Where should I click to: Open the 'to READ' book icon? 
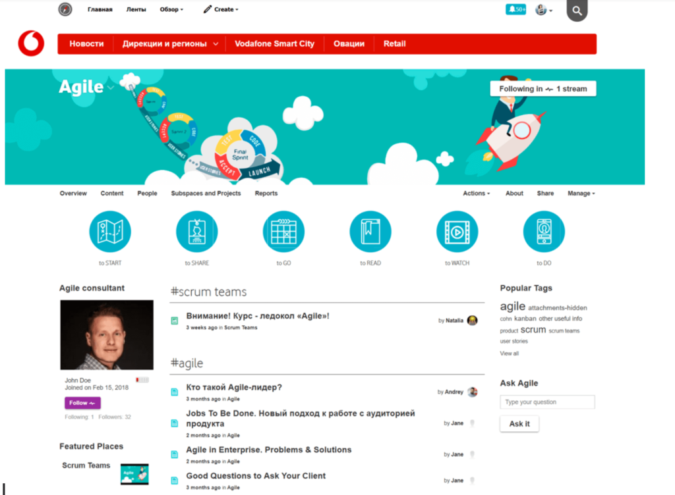370,232
